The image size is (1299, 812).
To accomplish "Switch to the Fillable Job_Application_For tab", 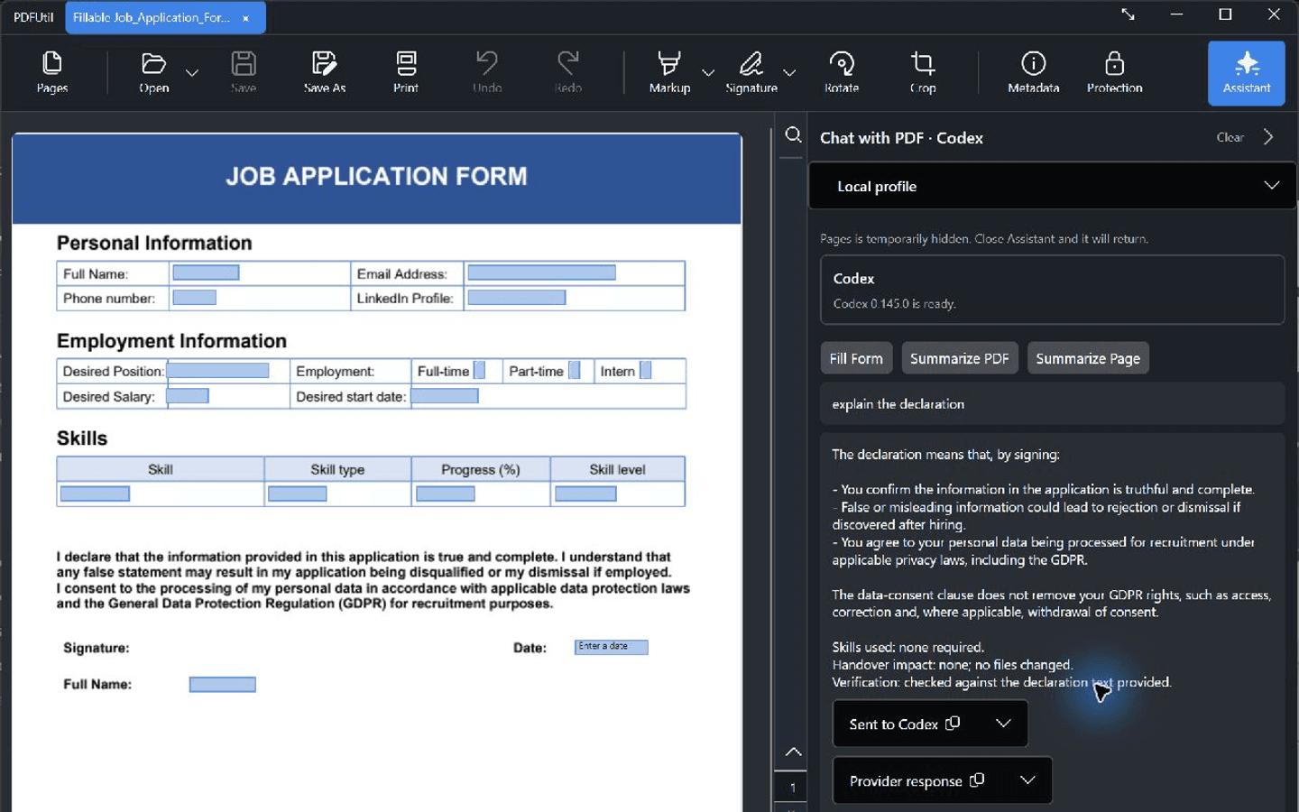I will pyautogui.click(x=152, y=17).
